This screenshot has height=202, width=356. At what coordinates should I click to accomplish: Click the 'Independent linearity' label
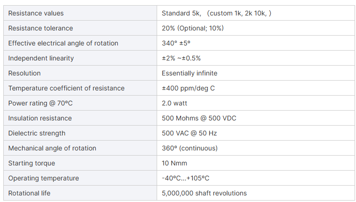click(x=41, y=58)
